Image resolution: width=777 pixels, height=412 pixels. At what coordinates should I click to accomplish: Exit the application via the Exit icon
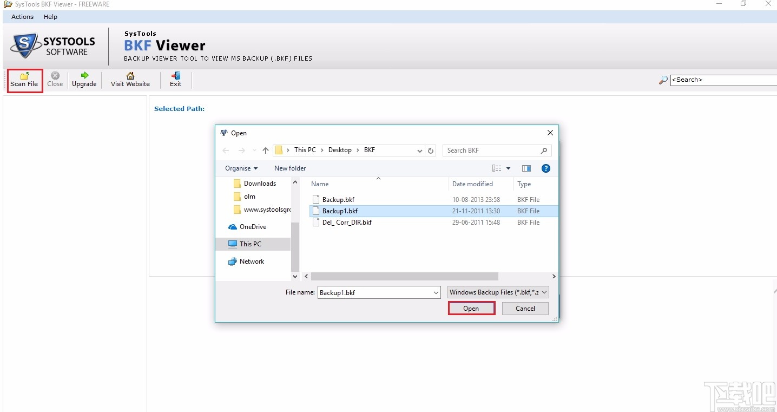pyautogui.click(x=175, y=80)
